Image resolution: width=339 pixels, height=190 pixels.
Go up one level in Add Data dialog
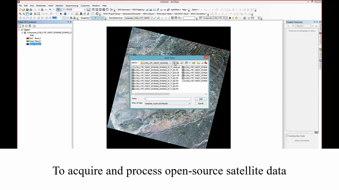pyautogui.click(x=174, y=63)
